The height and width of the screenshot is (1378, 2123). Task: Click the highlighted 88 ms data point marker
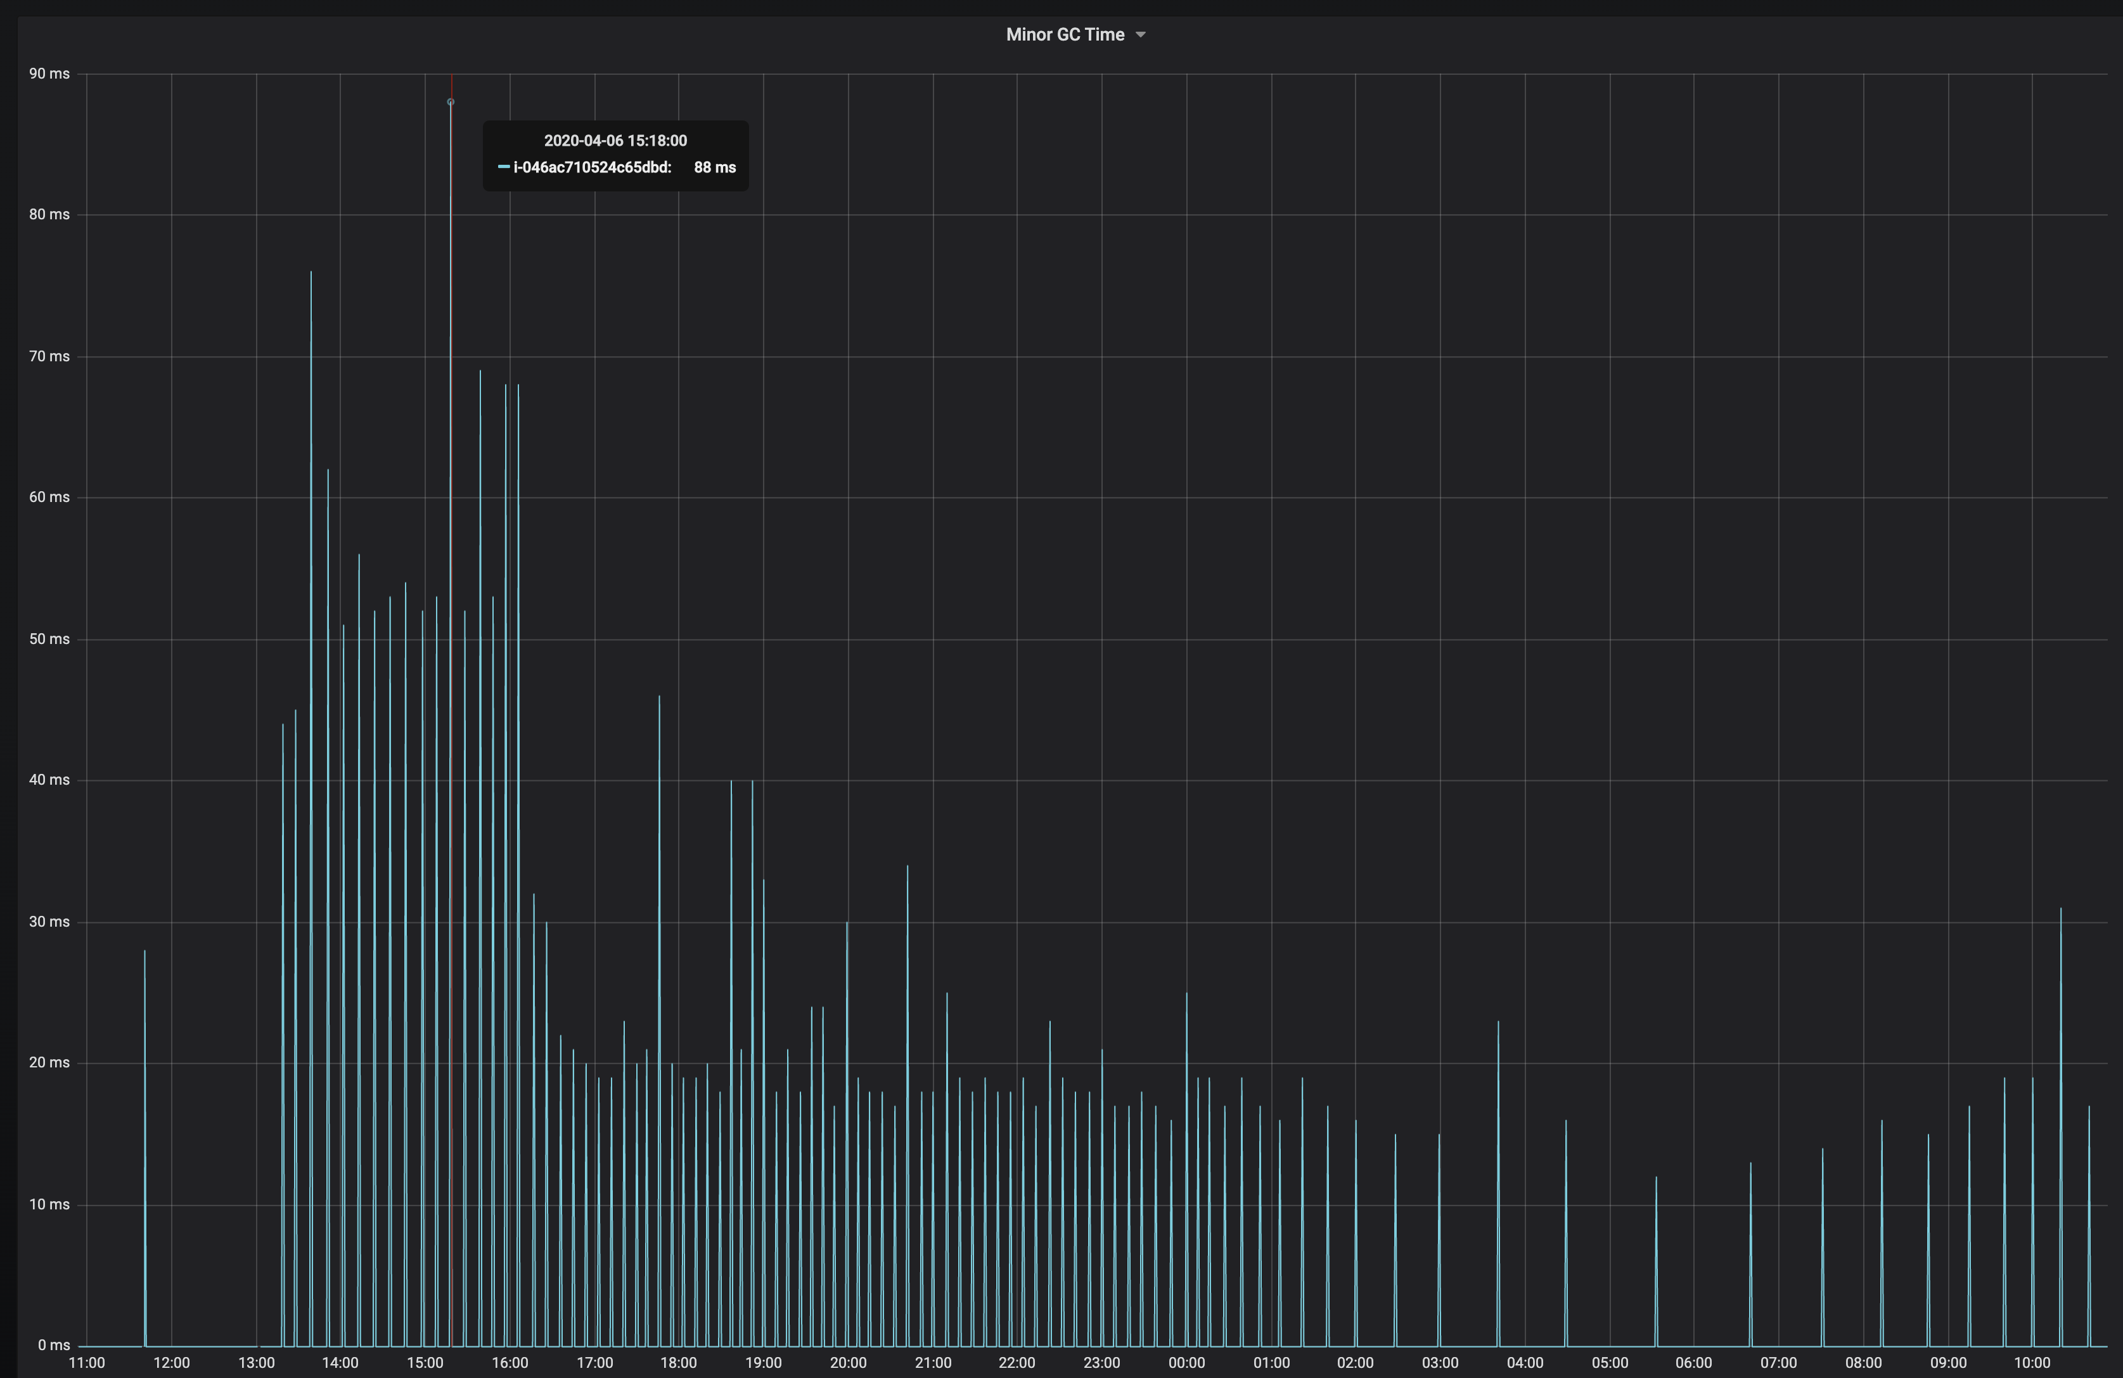pos(451,103)
